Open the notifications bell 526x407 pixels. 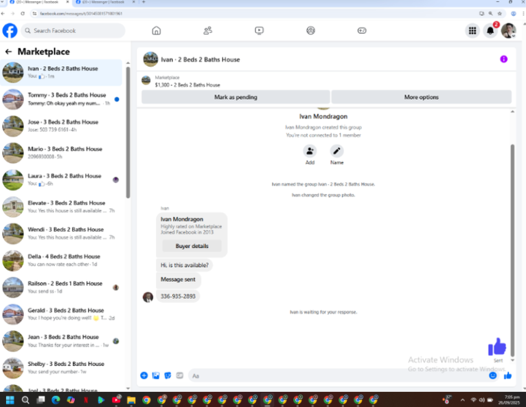pyautogui.click(x=490, y=30)
